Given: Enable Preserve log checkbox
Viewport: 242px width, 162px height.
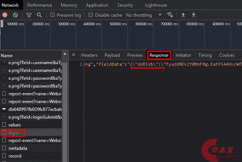Looking at the screenshot, I should [x=52, y=15].
